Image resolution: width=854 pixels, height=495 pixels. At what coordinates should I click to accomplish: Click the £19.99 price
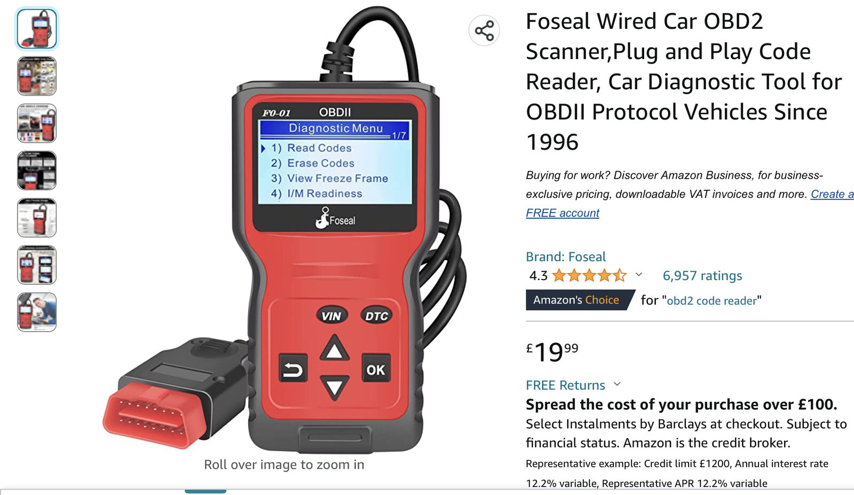coord(552,352)
